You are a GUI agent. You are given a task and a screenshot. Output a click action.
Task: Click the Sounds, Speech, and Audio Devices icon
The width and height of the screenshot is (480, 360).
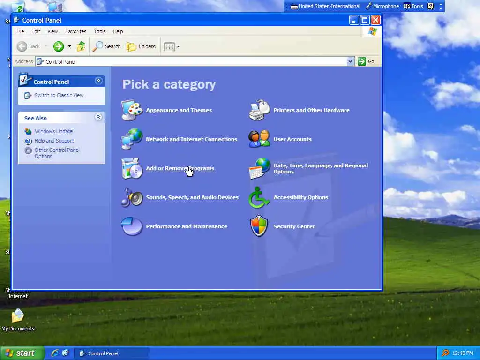pos(132,197)
